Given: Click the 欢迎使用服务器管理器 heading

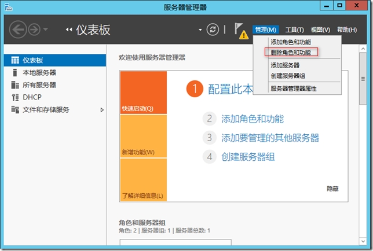Looking at the screenshot, I should [x=152, y=57].
